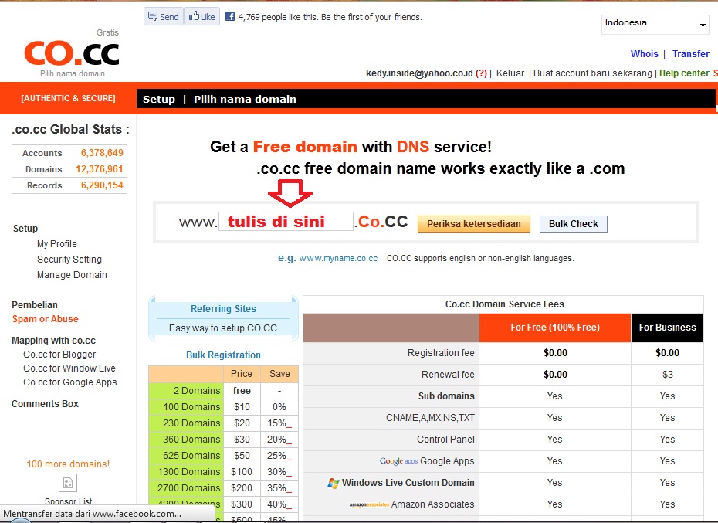Click the red (?) help mark after the email

click(481, 73)
